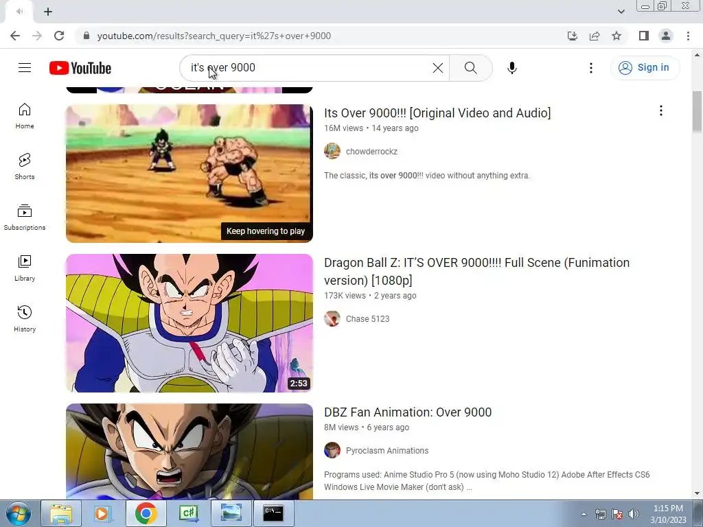The width and height of the screenshot is (703, 527).
Task: Click the '8M views' text
Action: 341,428
